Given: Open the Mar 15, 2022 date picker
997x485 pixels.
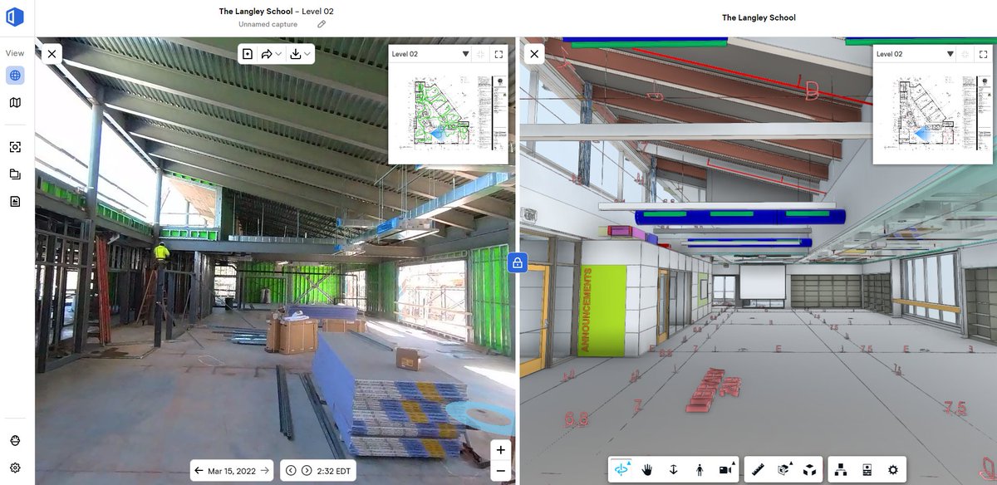Looking at the screenshot, I should coord(232,471).
